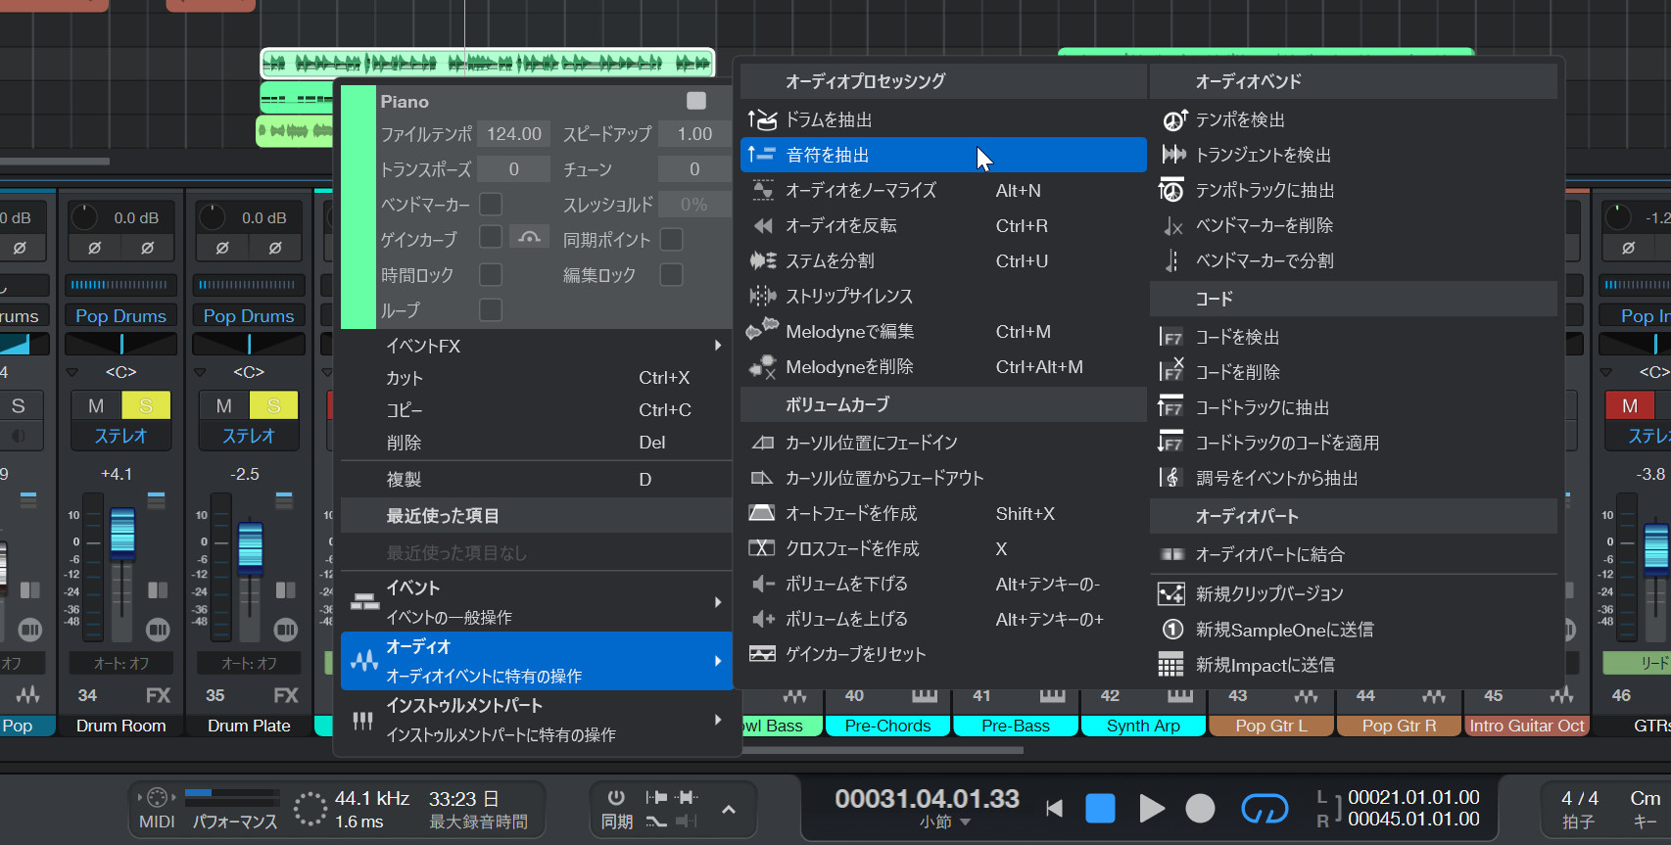Enable the ベンドマーカー checkbox
This screenshot has width=1671, height=845.
coord(491,205)
